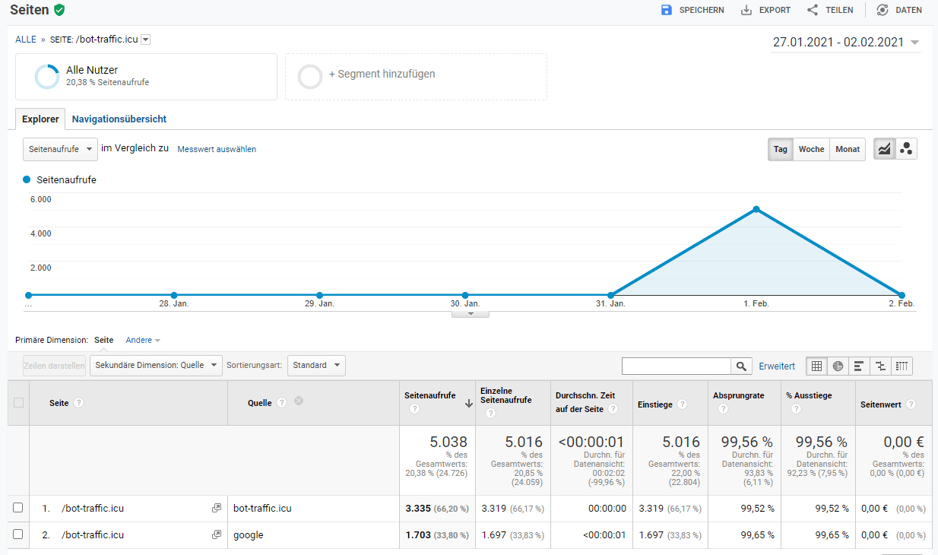Click 1. Feb. peak data point

point(756,209)
